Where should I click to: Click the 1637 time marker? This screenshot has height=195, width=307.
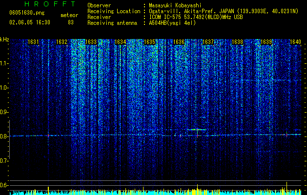(208, 42)
